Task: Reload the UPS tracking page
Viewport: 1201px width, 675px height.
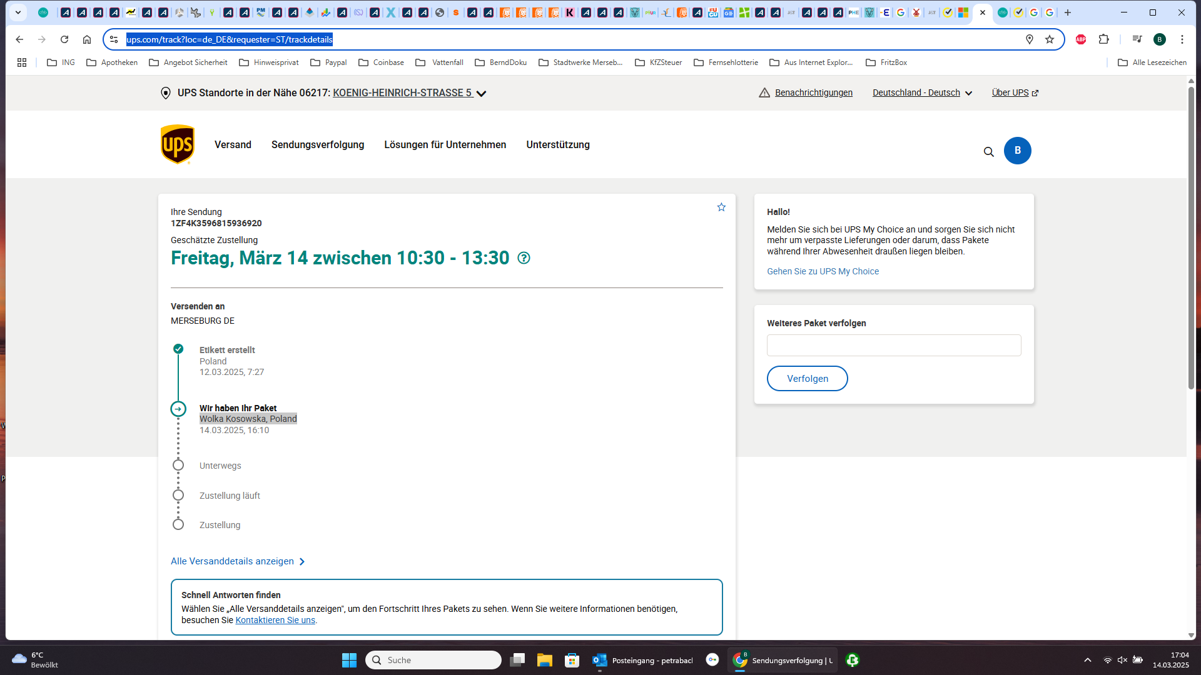Action: 64,39
